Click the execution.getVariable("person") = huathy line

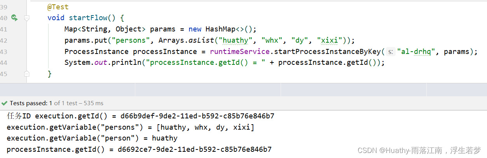pyautogui.click(x=92, y=138)
